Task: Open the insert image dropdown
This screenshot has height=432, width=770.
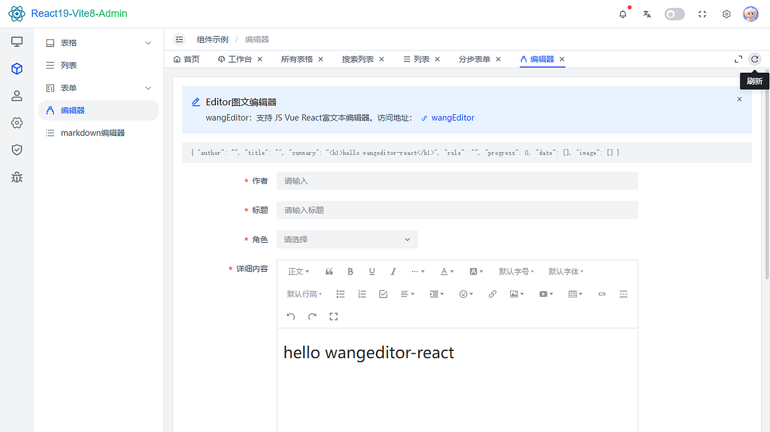Action: (x=517, y=294)
